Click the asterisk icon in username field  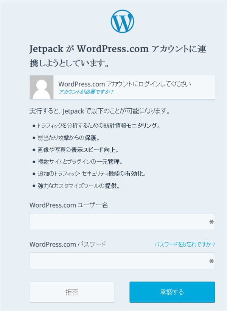(211, 222)
